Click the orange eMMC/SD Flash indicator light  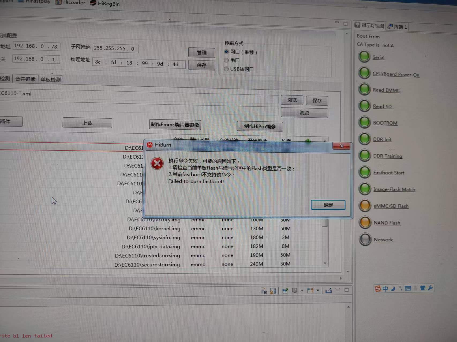[365, 206]
